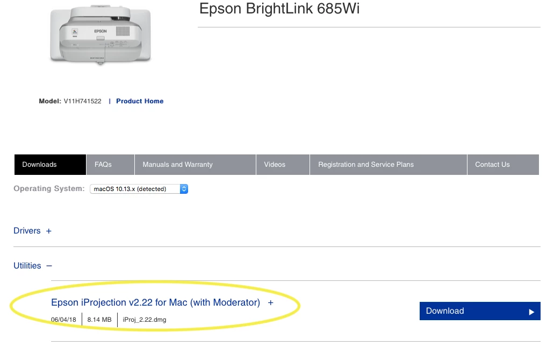Viewport: 554px width, 346px height.
Task: Click the minus icon beside Utilities
Action: (49, 266)
